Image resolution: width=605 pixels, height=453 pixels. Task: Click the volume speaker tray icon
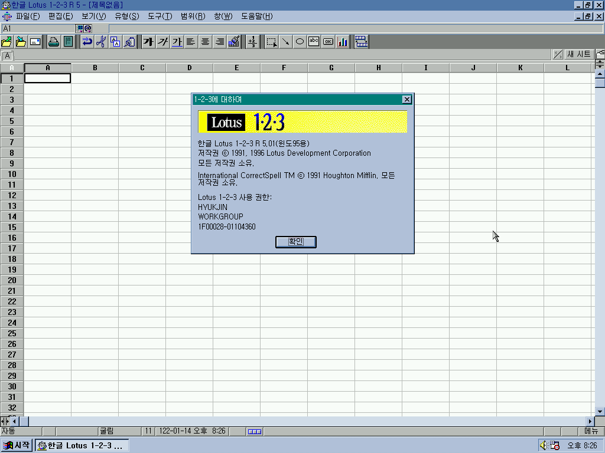544,445
